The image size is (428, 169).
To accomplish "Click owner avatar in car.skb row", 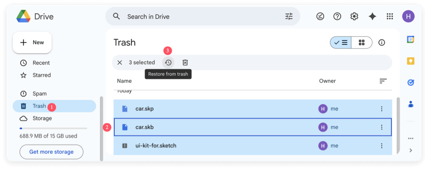I will point(323,127).
